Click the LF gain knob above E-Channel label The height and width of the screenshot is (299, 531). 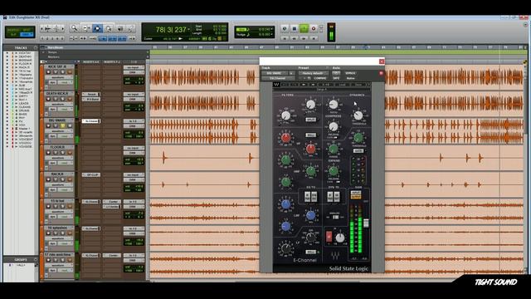(x=285, y=248)
